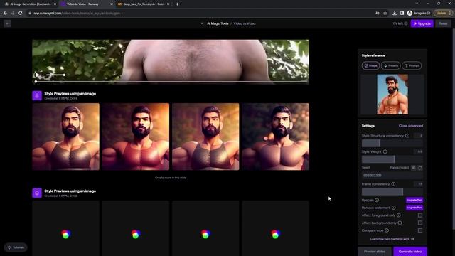Play the source video preview
Viewport: 455px width, 256px height.
click(x=37, y=75)
